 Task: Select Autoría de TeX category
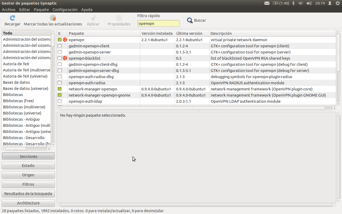pyautogui.click(x=26, y=64)
